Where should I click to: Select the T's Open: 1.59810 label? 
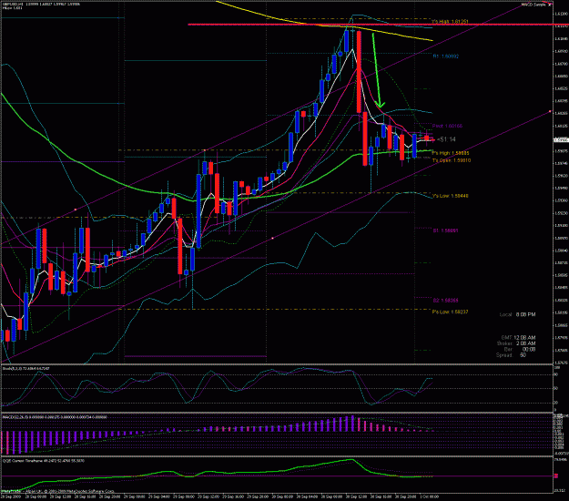tap(451, 160)
